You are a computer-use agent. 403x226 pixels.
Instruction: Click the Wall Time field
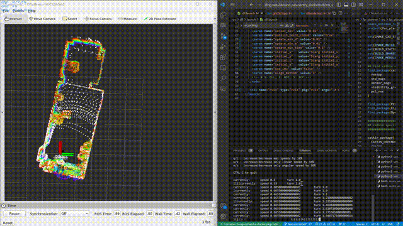pyautogui.click(x=178, y=213)
